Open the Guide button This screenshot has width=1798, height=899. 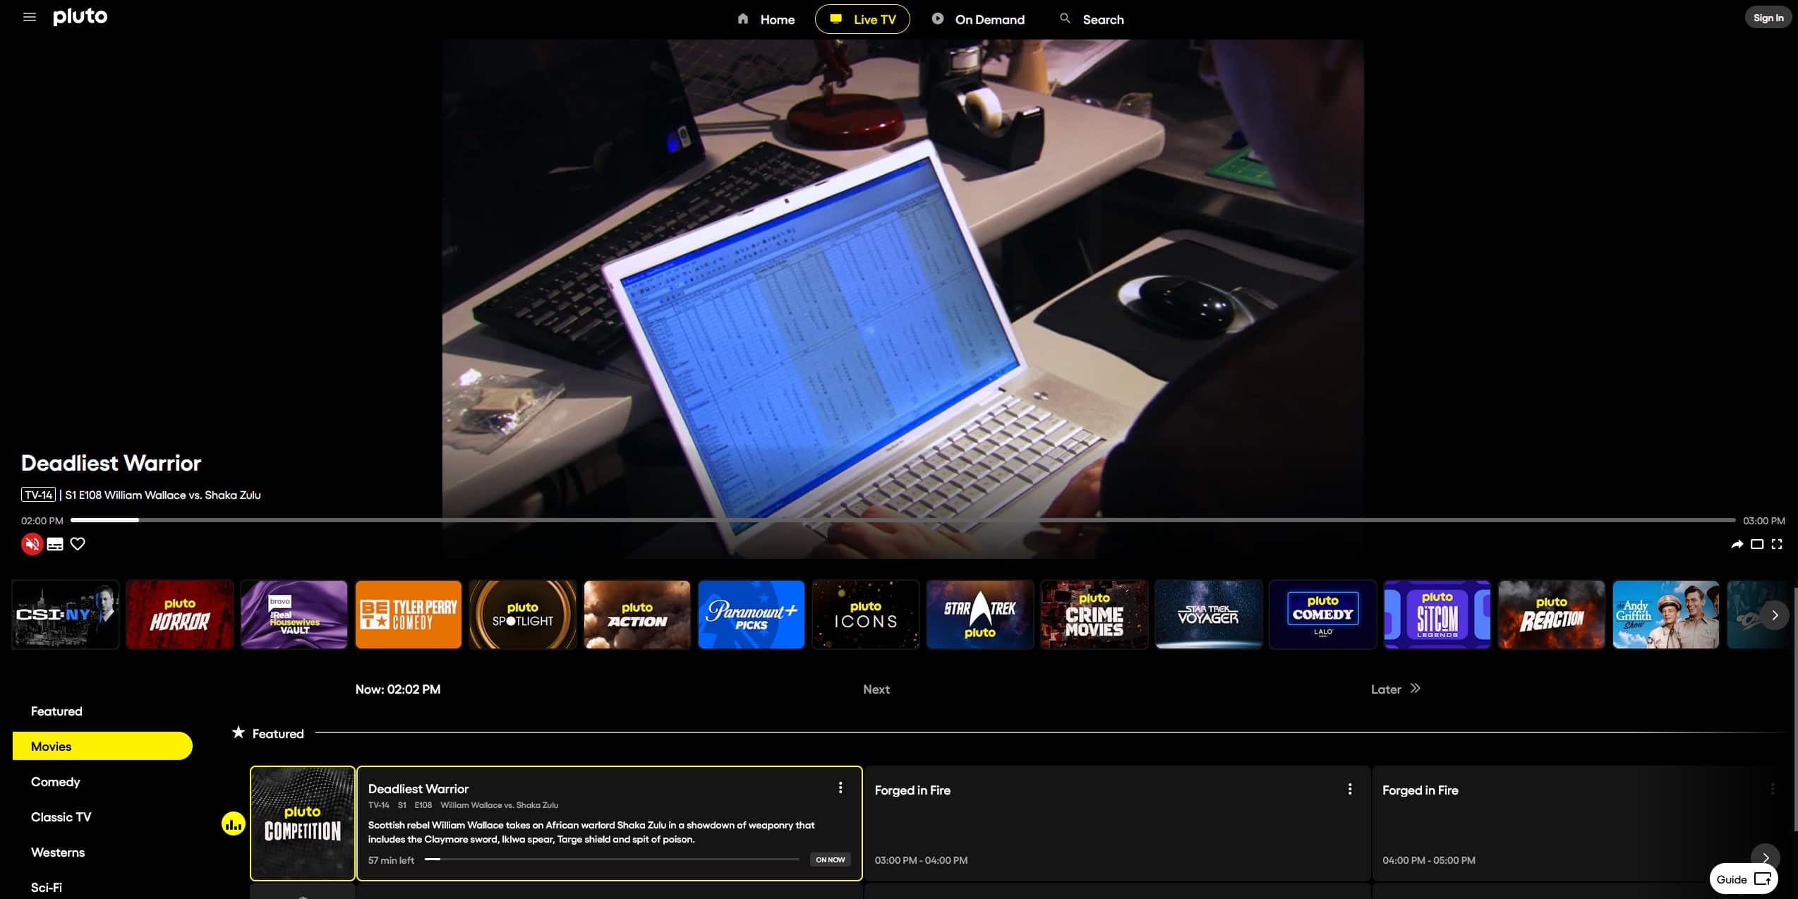tap(1743, 879)
